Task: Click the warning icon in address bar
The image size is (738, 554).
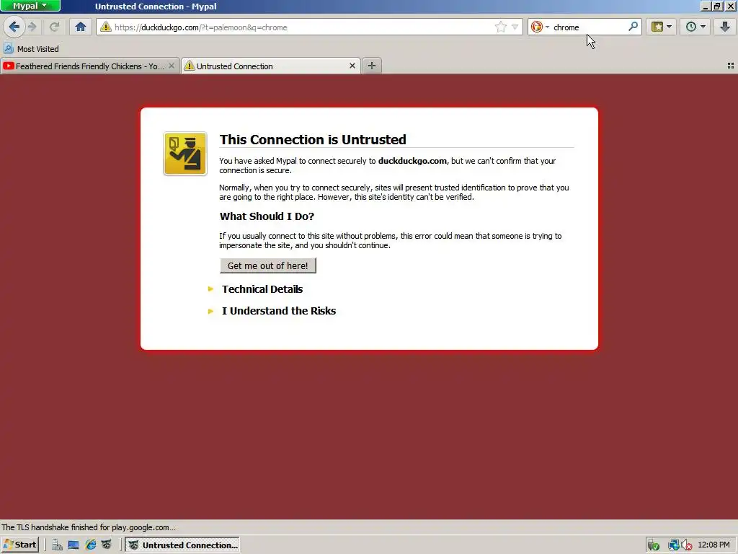Action: pos(106,27)
